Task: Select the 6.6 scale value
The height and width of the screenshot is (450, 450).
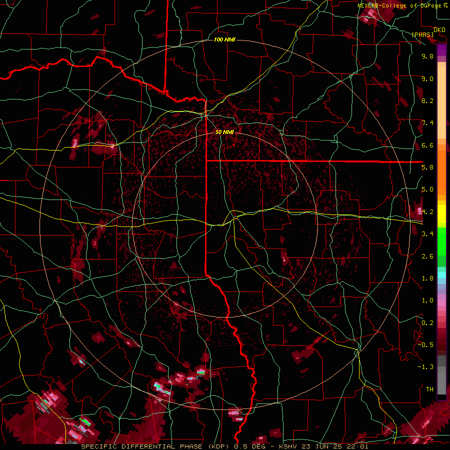Action: tap(427, 145)
